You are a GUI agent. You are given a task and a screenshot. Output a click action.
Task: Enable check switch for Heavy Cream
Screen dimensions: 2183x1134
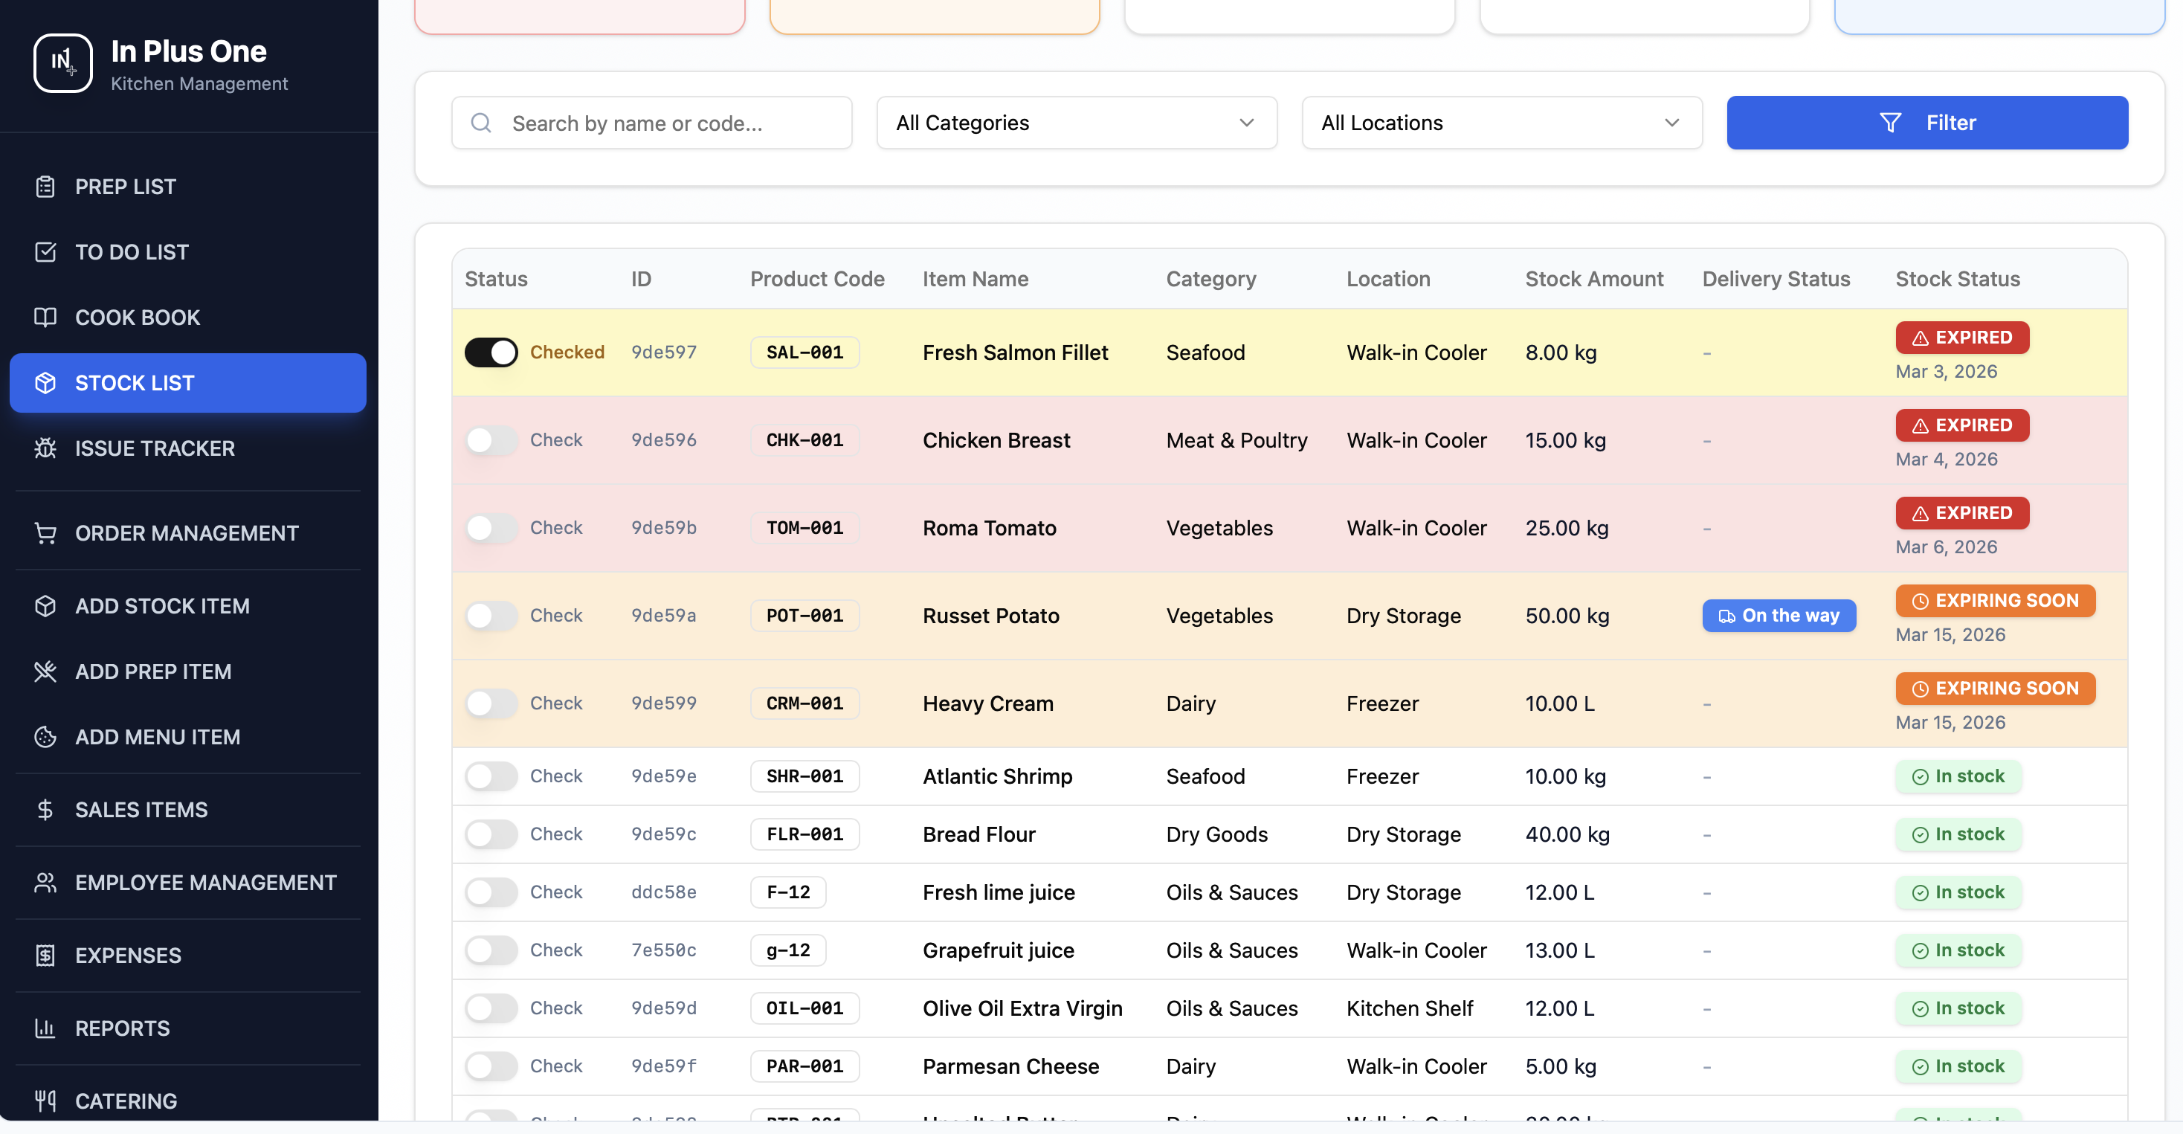tap(491, 703)
